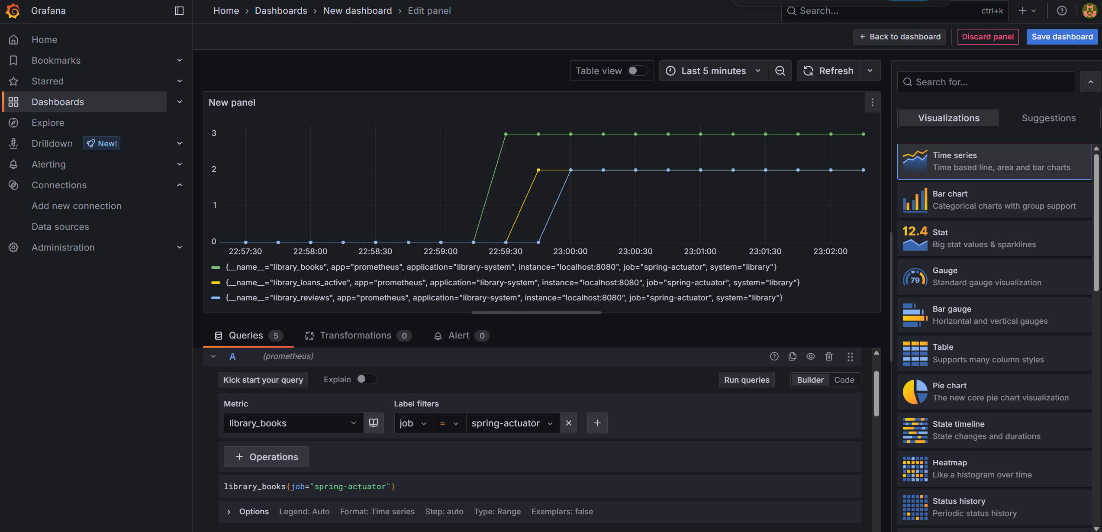1102x532 pixels.
Task: Delete query A using the trash icon
Action: tap(828, 356)
